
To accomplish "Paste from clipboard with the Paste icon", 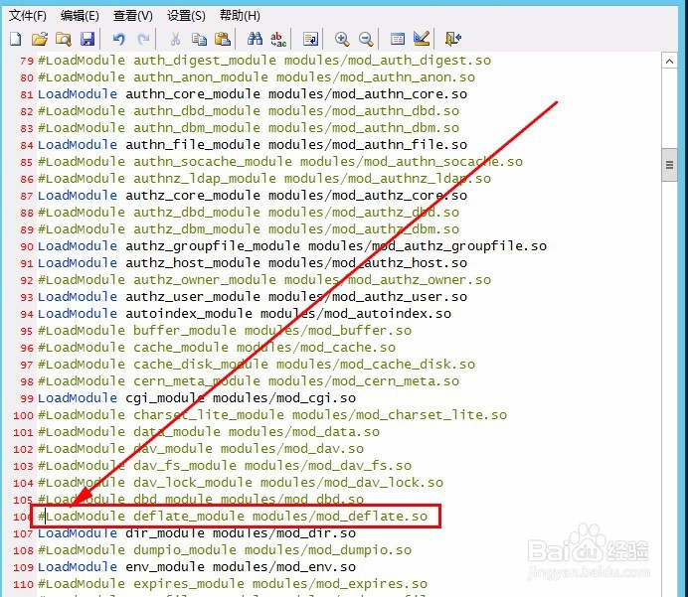I will 223,39.
